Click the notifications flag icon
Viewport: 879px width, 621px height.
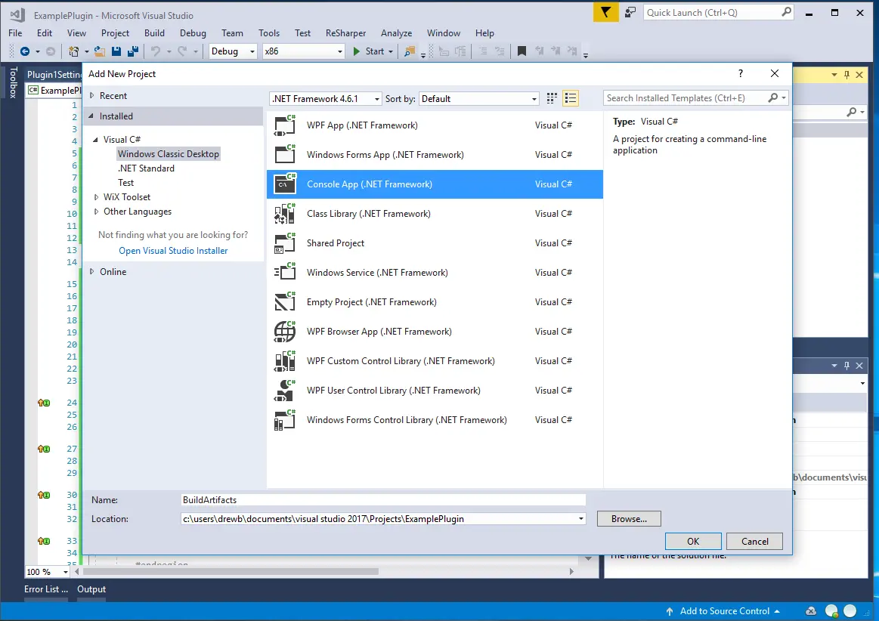tap(605, 12)
